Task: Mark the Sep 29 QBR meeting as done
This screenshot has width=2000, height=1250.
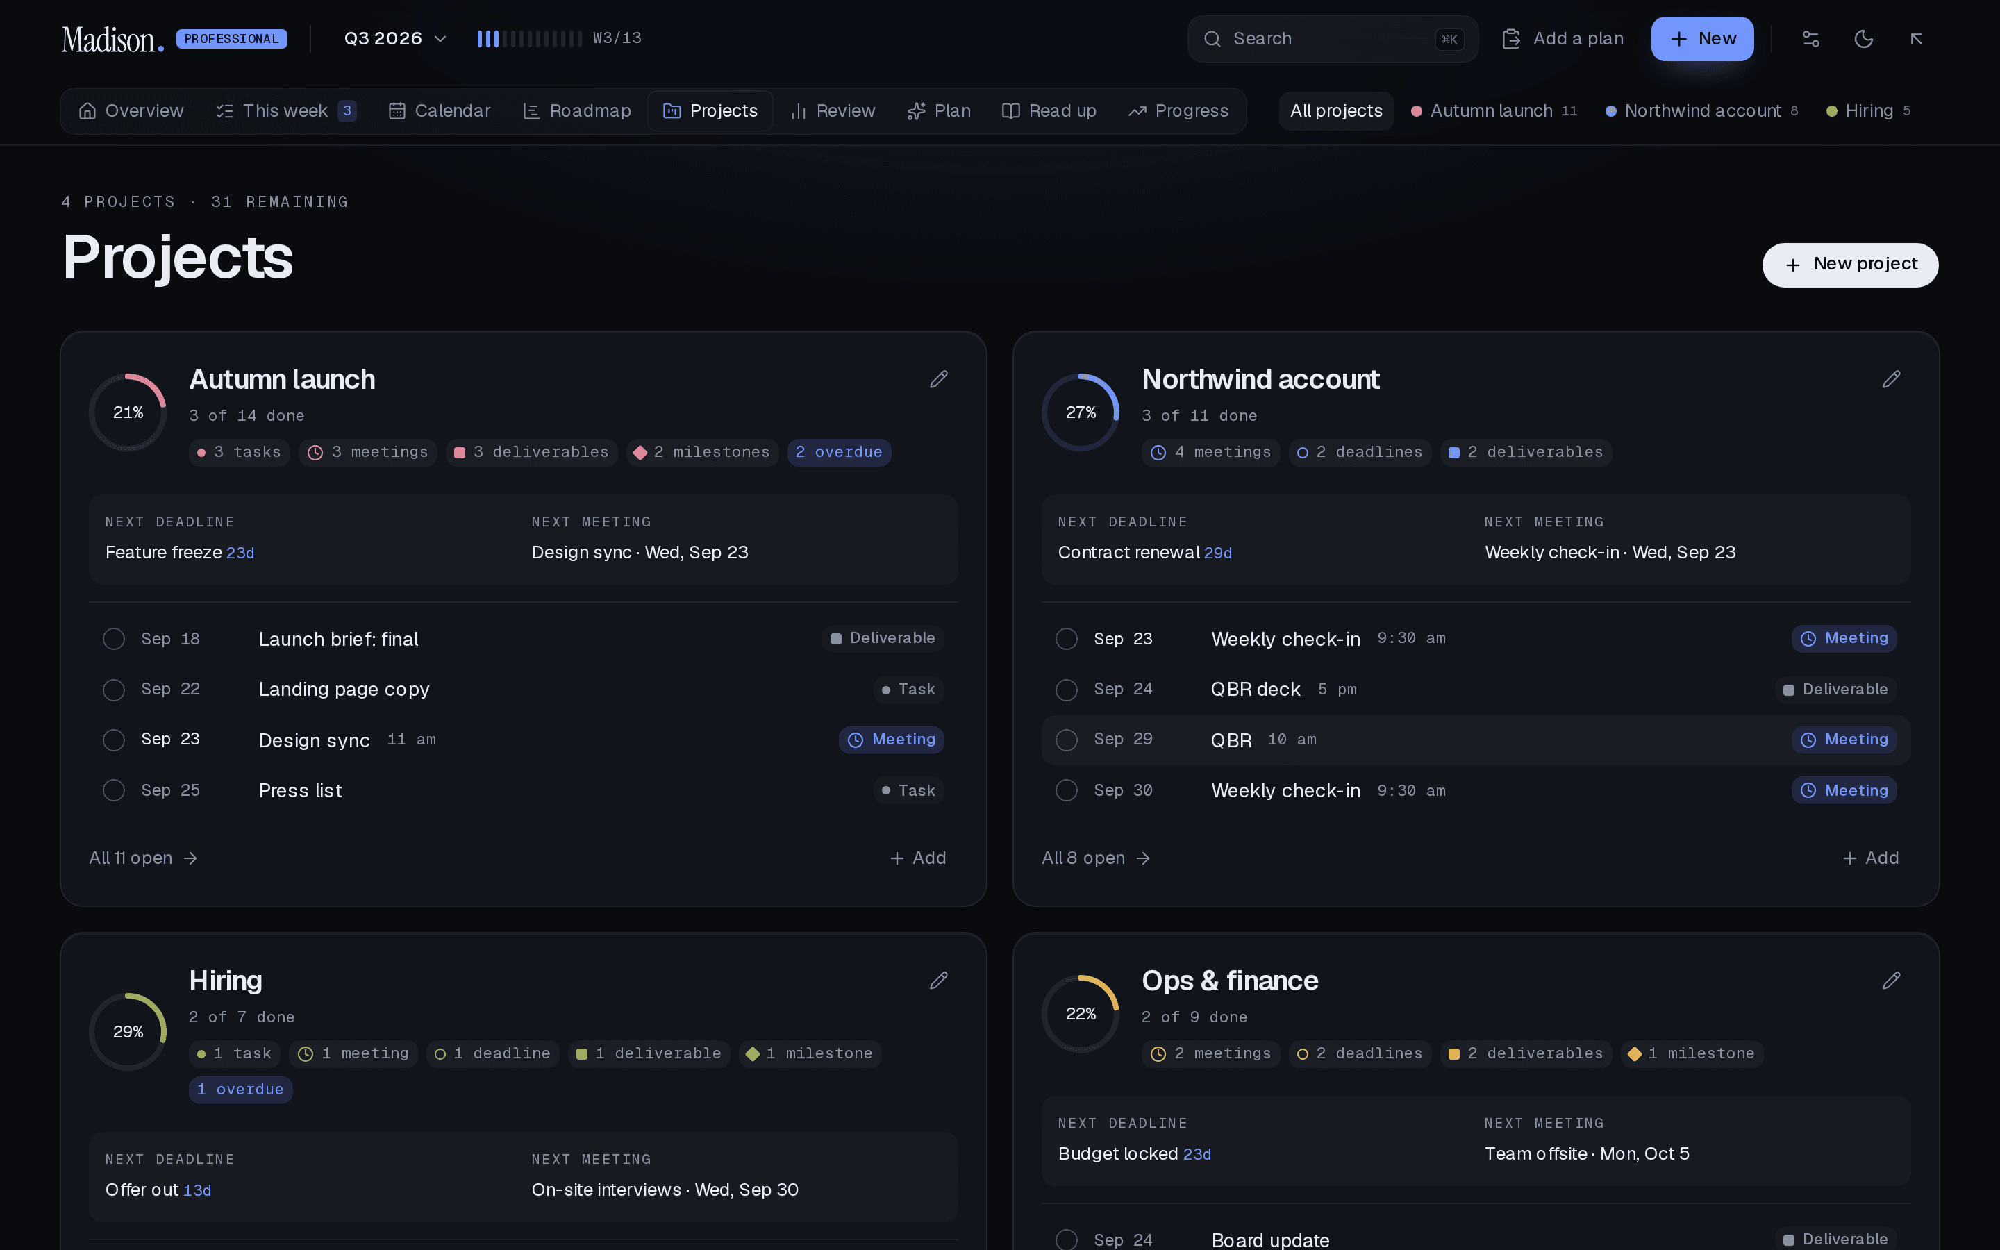Action: tap(1067, 740)
